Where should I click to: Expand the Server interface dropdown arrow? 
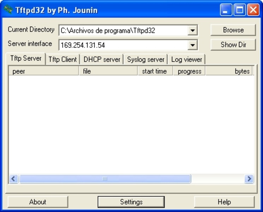pos(192,45)
